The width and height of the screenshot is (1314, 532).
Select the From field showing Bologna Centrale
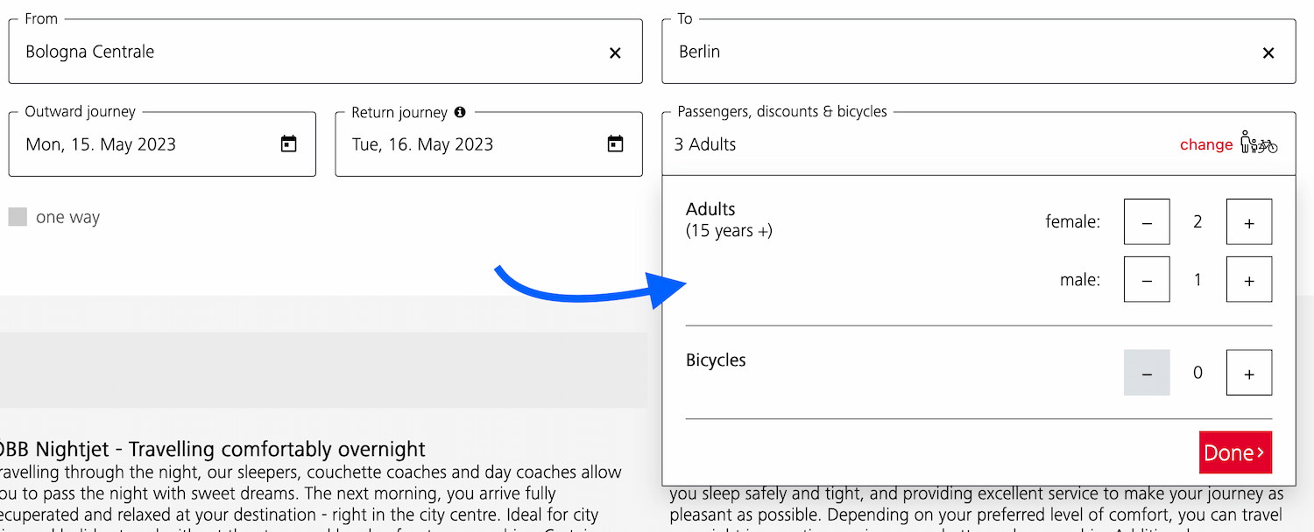(263, 52)
